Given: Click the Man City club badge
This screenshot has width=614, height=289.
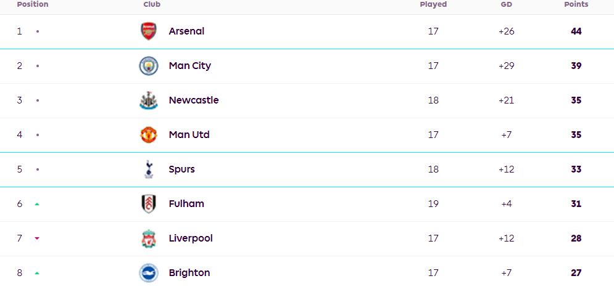Looking at the screenshot, I should pos(149,66).
